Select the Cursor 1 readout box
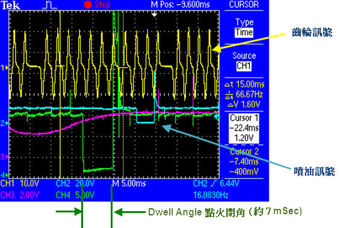Image resolution: width=340 pixels, height=228 pixels. pos(244,128)
